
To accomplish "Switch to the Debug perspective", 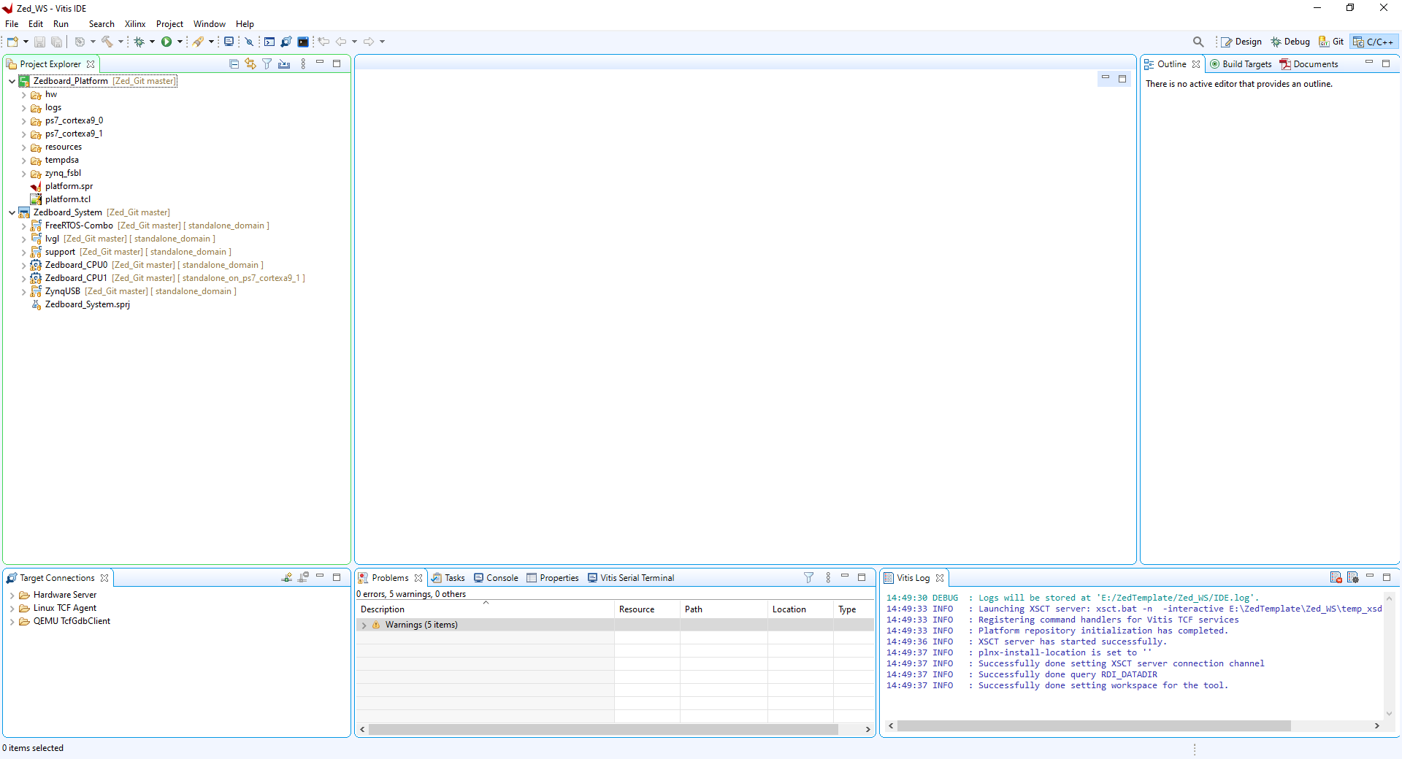I will click(x=1290, y=42).
